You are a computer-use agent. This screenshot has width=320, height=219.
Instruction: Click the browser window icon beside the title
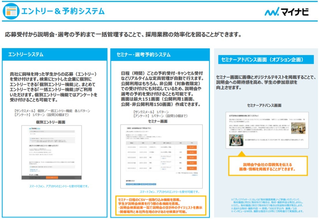tap(11, 11)
